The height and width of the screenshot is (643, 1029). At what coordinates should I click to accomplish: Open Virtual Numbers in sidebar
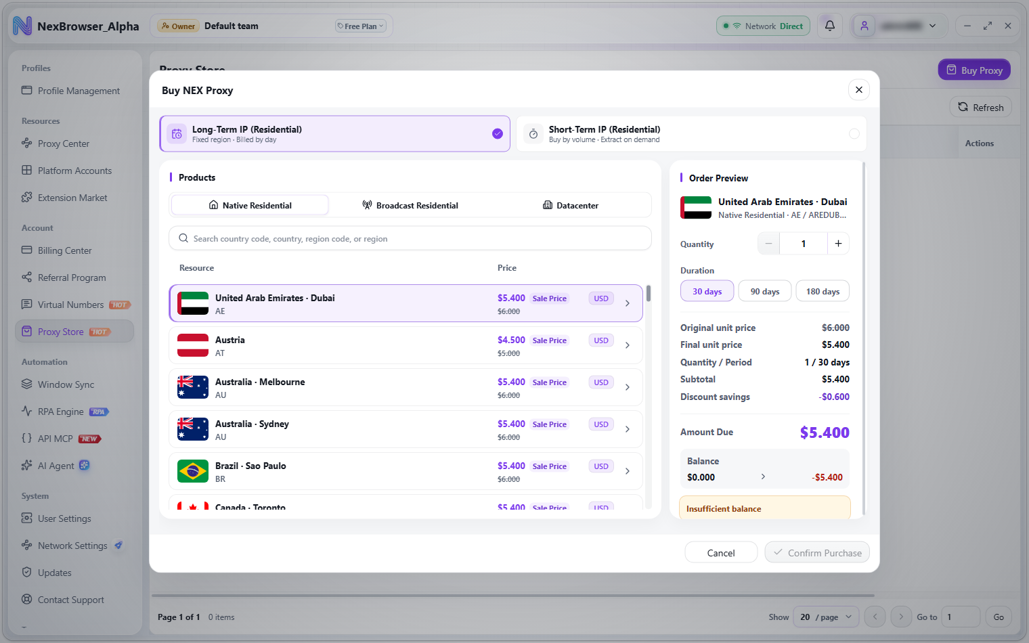tap(74, 305)
